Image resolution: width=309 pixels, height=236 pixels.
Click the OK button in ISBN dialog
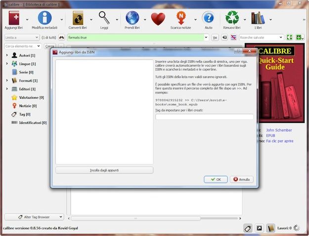216,179
